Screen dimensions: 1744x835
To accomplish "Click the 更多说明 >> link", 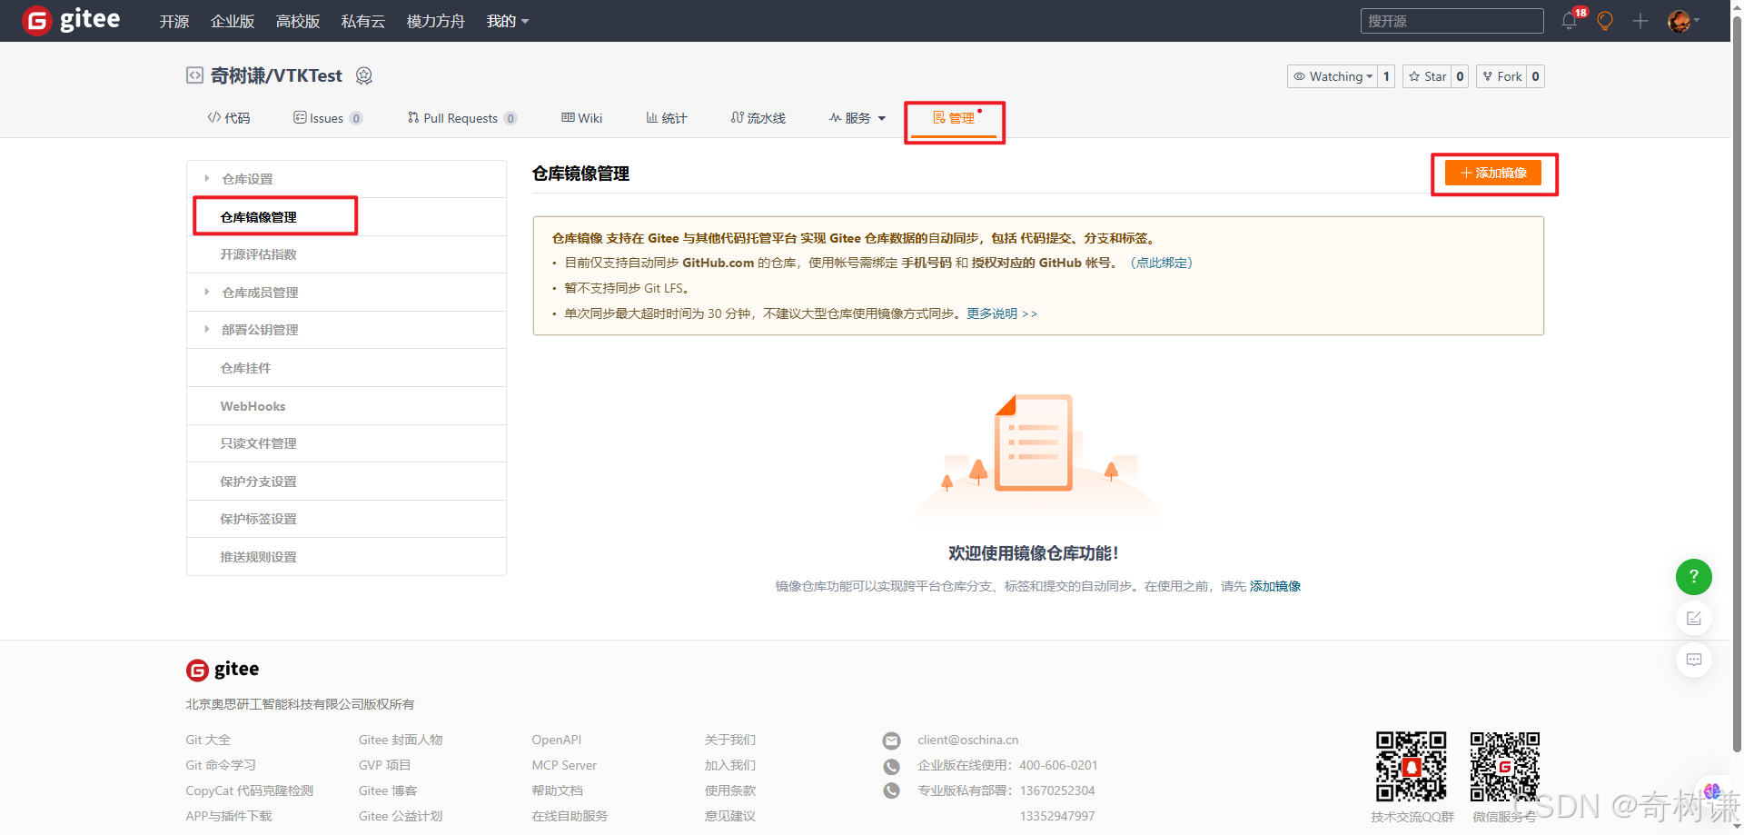I will 1001,313.
